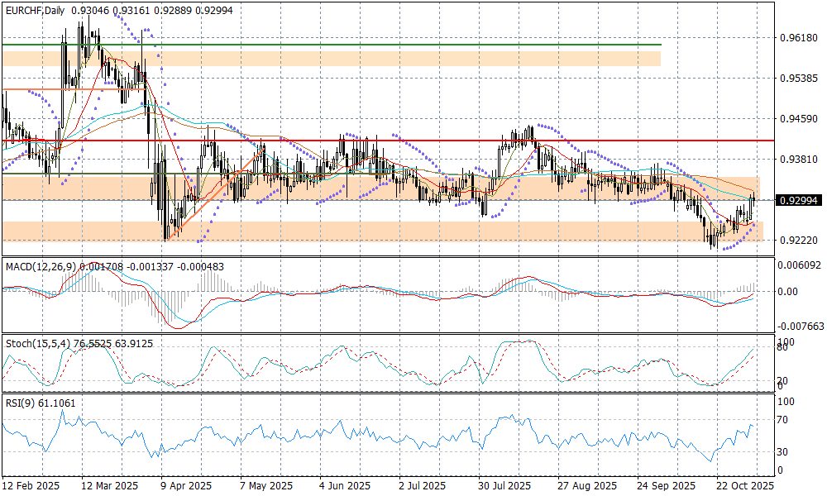Click the current price tag 0.92994
Screen dimensions: 827x496
(x=798, y=200)
